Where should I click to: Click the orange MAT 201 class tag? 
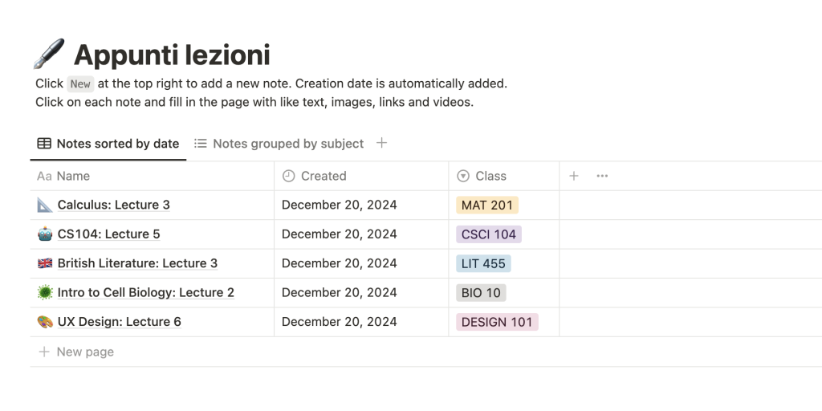487,205
